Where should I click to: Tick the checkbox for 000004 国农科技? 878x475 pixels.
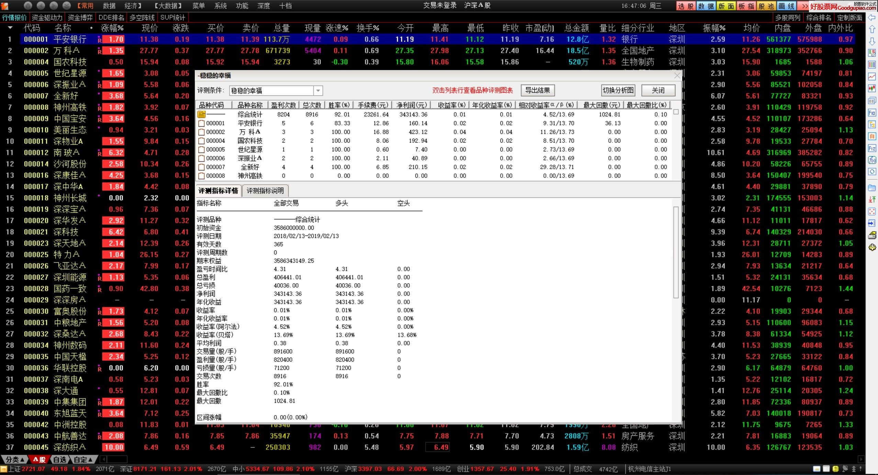(x=201, y=141)
